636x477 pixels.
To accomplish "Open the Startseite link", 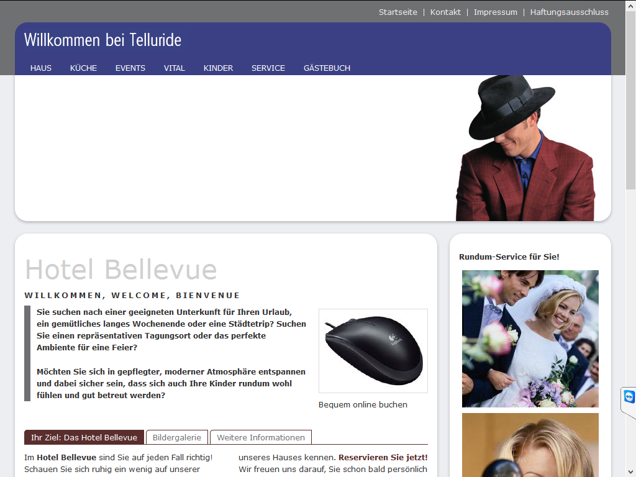I will click(x=398, y=12).
